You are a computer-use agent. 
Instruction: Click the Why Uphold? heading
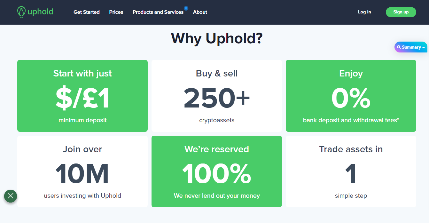click(217, 38)
